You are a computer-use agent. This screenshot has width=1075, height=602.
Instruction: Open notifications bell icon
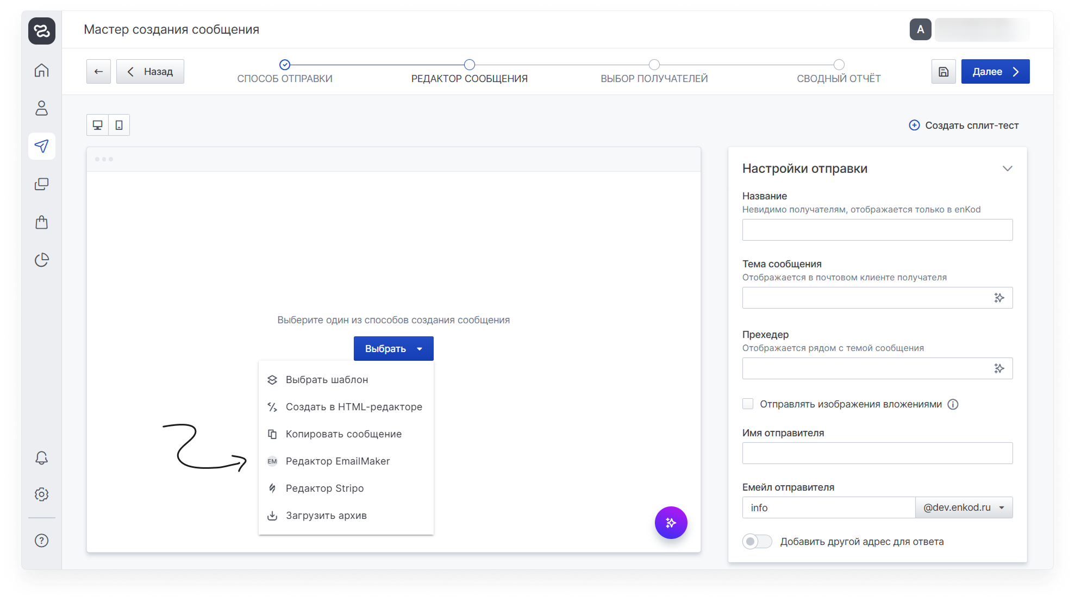tap(42, 458)
